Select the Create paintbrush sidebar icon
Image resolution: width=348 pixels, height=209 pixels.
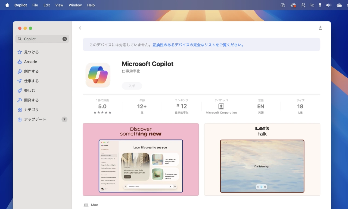pos(20,71)
